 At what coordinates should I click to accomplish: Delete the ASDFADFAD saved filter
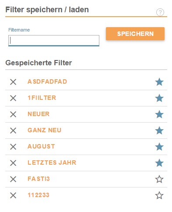[13, 82]
